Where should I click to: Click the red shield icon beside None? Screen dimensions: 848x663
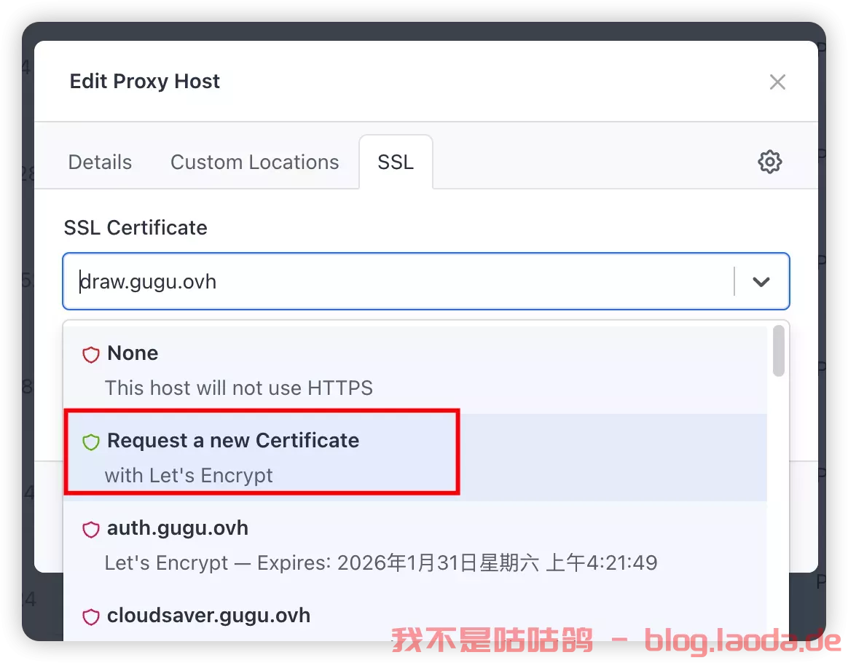pos(90,355)
